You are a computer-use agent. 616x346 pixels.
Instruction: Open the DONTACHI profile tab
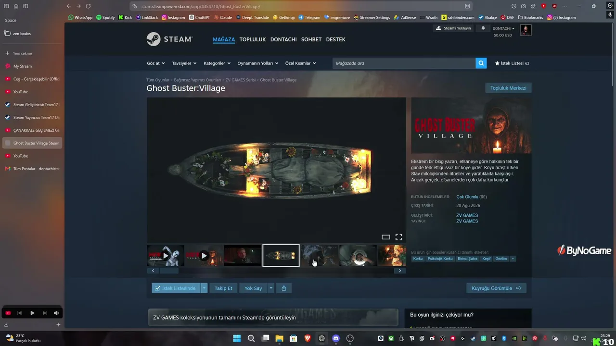click(283, 39)
